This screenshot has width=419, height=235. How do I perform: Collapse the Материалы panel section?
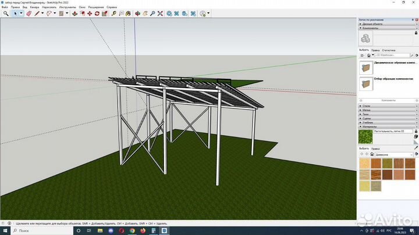(388, 126)
